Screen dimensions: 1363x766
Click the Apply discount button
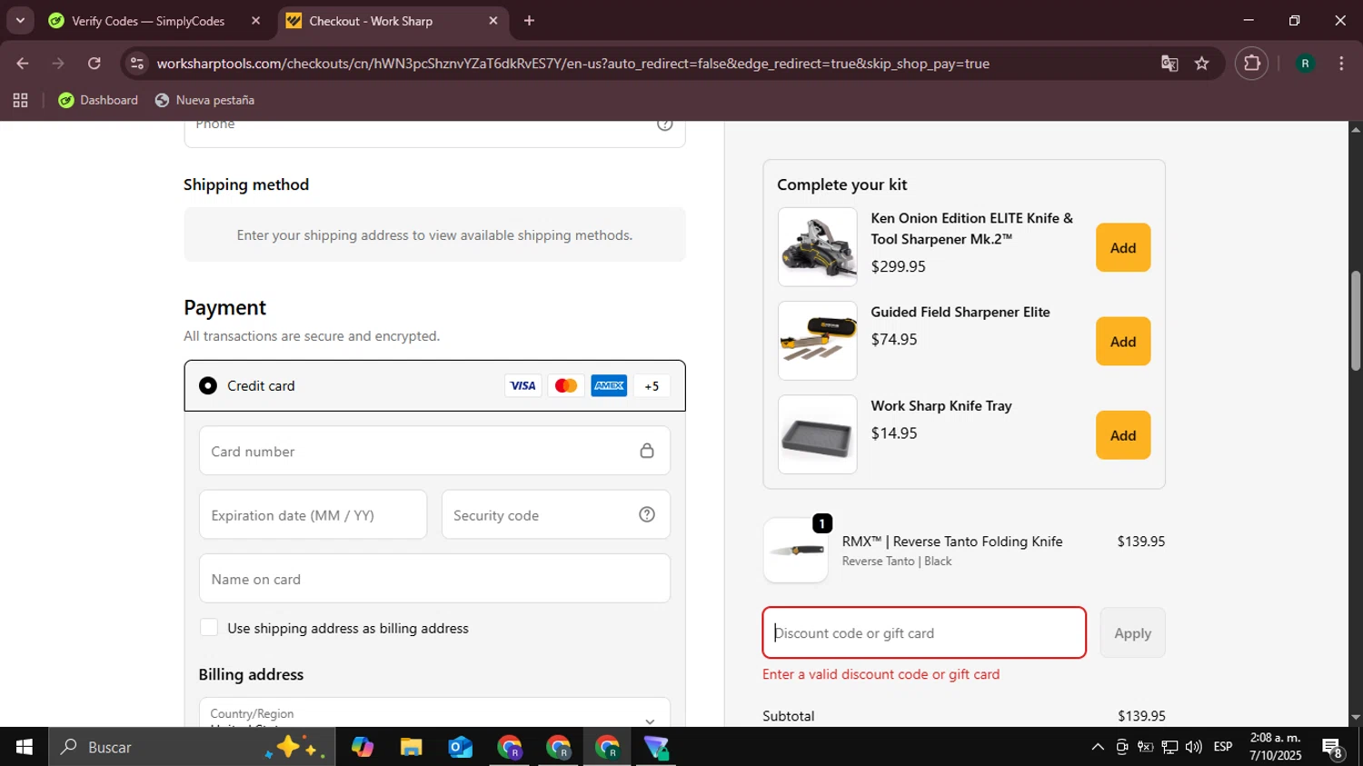coord(1132,632)
